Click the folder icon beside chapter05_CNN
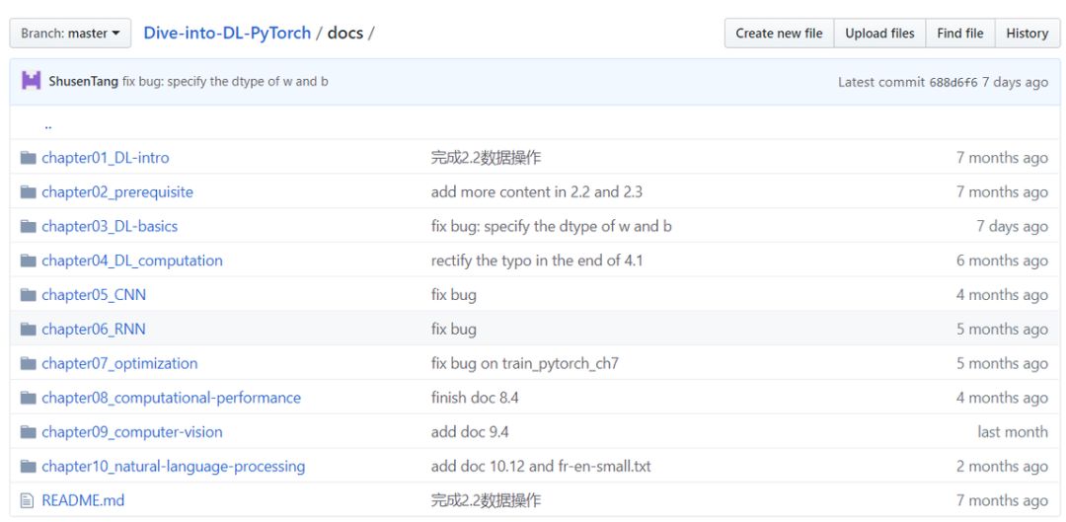Viewport: 1066px width, 522px height. pyautogui.click(x=28, y=295)
